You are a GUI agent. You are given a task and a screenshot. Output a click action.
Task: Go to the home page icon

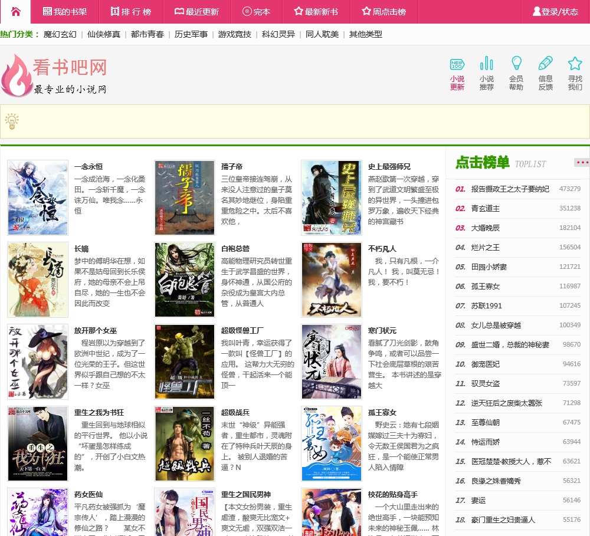coord(15,12)
